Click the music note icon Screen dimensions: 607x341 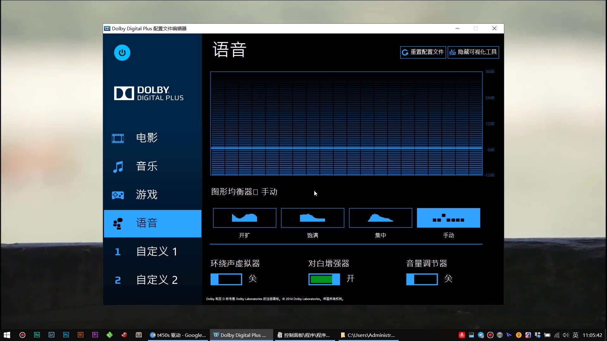[118, 167]
